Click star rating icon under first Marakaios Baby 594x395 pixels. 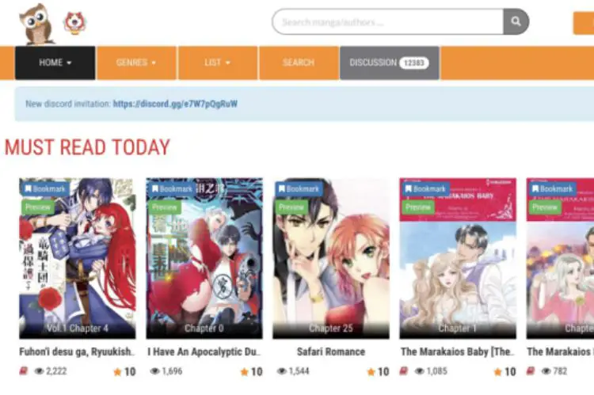[x=498, y=372]
